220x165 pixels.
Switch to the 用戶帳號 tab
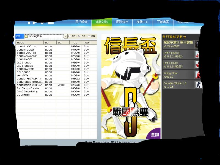coord(81,22)
